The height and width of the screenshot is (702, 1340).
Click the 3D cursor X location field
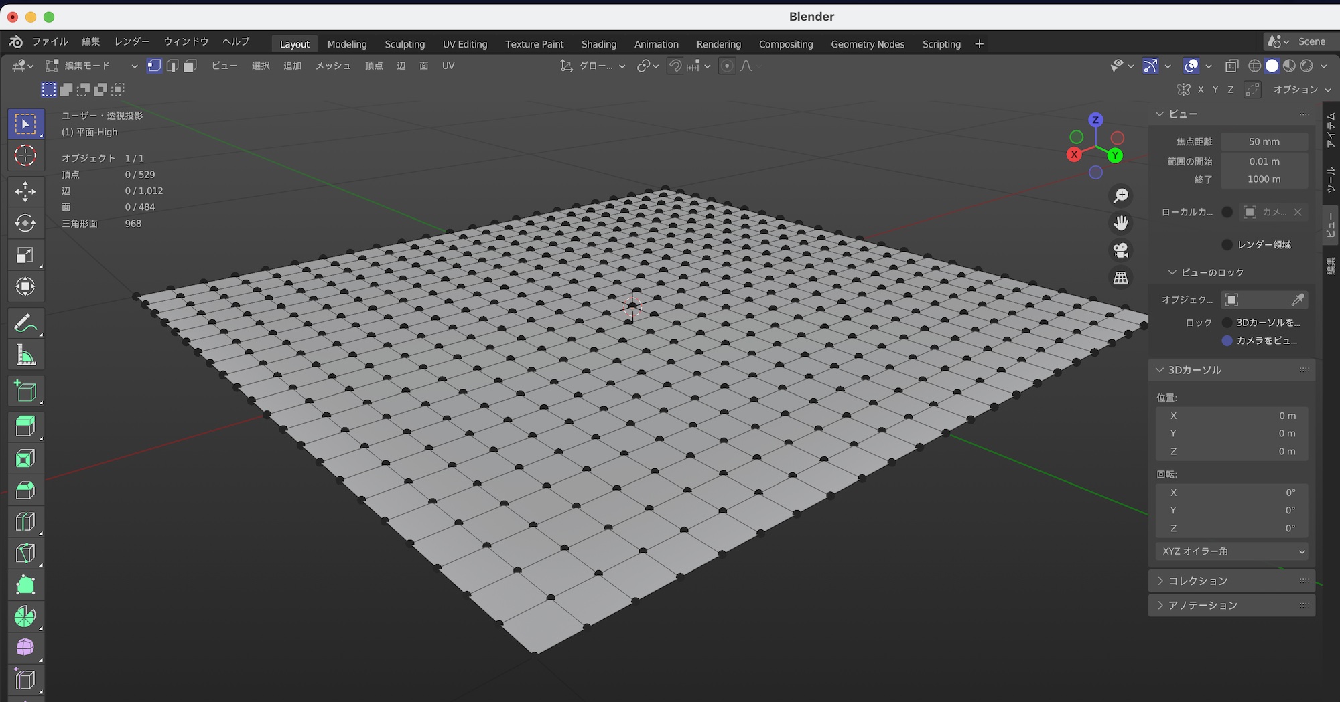coord(1231,416)
